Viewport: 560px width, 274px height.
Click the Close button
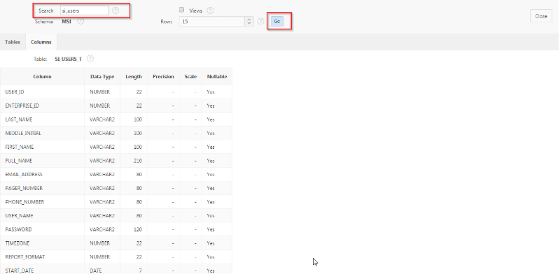pos(541,16)
